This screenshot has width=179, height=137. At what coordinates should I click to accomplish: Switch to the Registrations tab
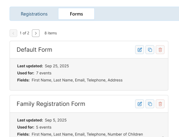point(34,14)
